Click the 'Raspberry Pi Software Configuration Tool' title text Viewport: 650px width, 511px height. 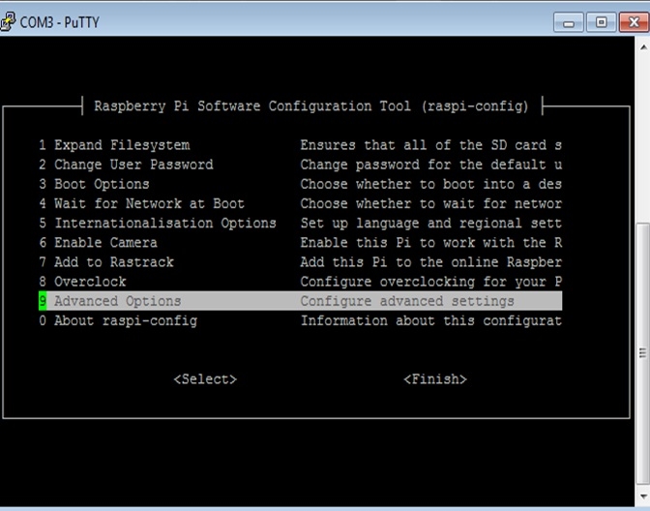252,106
